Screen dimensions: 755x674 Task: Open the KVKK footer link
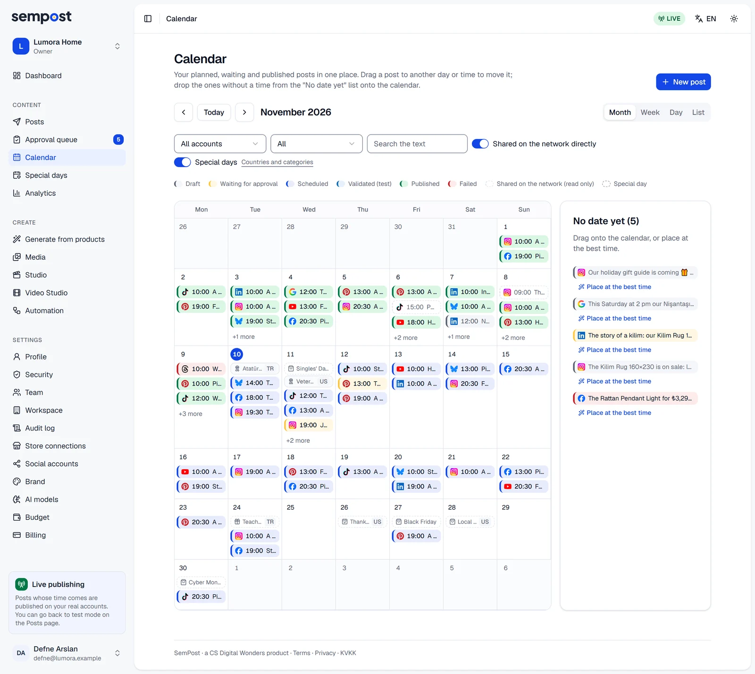click(x=348, y=653)
